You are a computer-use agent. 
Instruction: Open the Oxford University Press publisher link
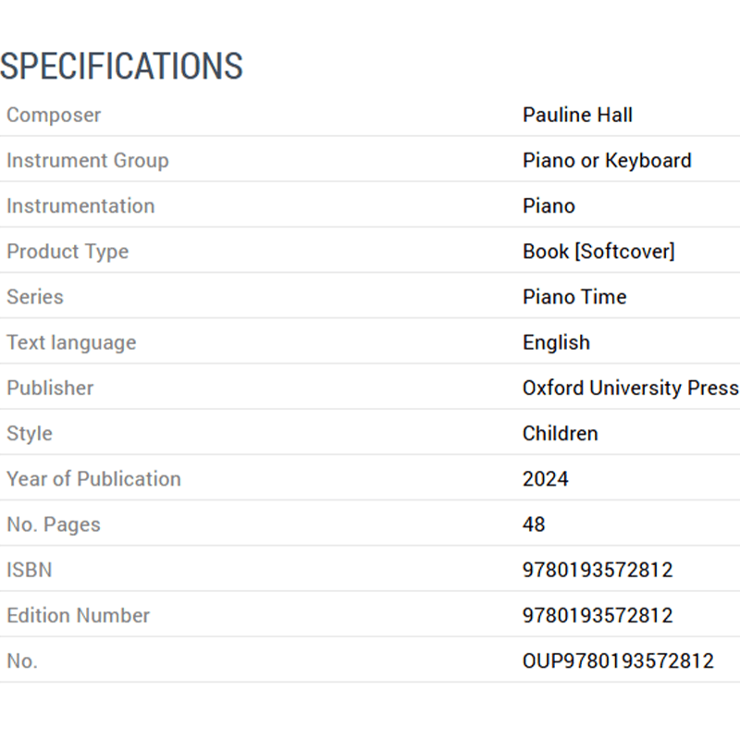631,388
